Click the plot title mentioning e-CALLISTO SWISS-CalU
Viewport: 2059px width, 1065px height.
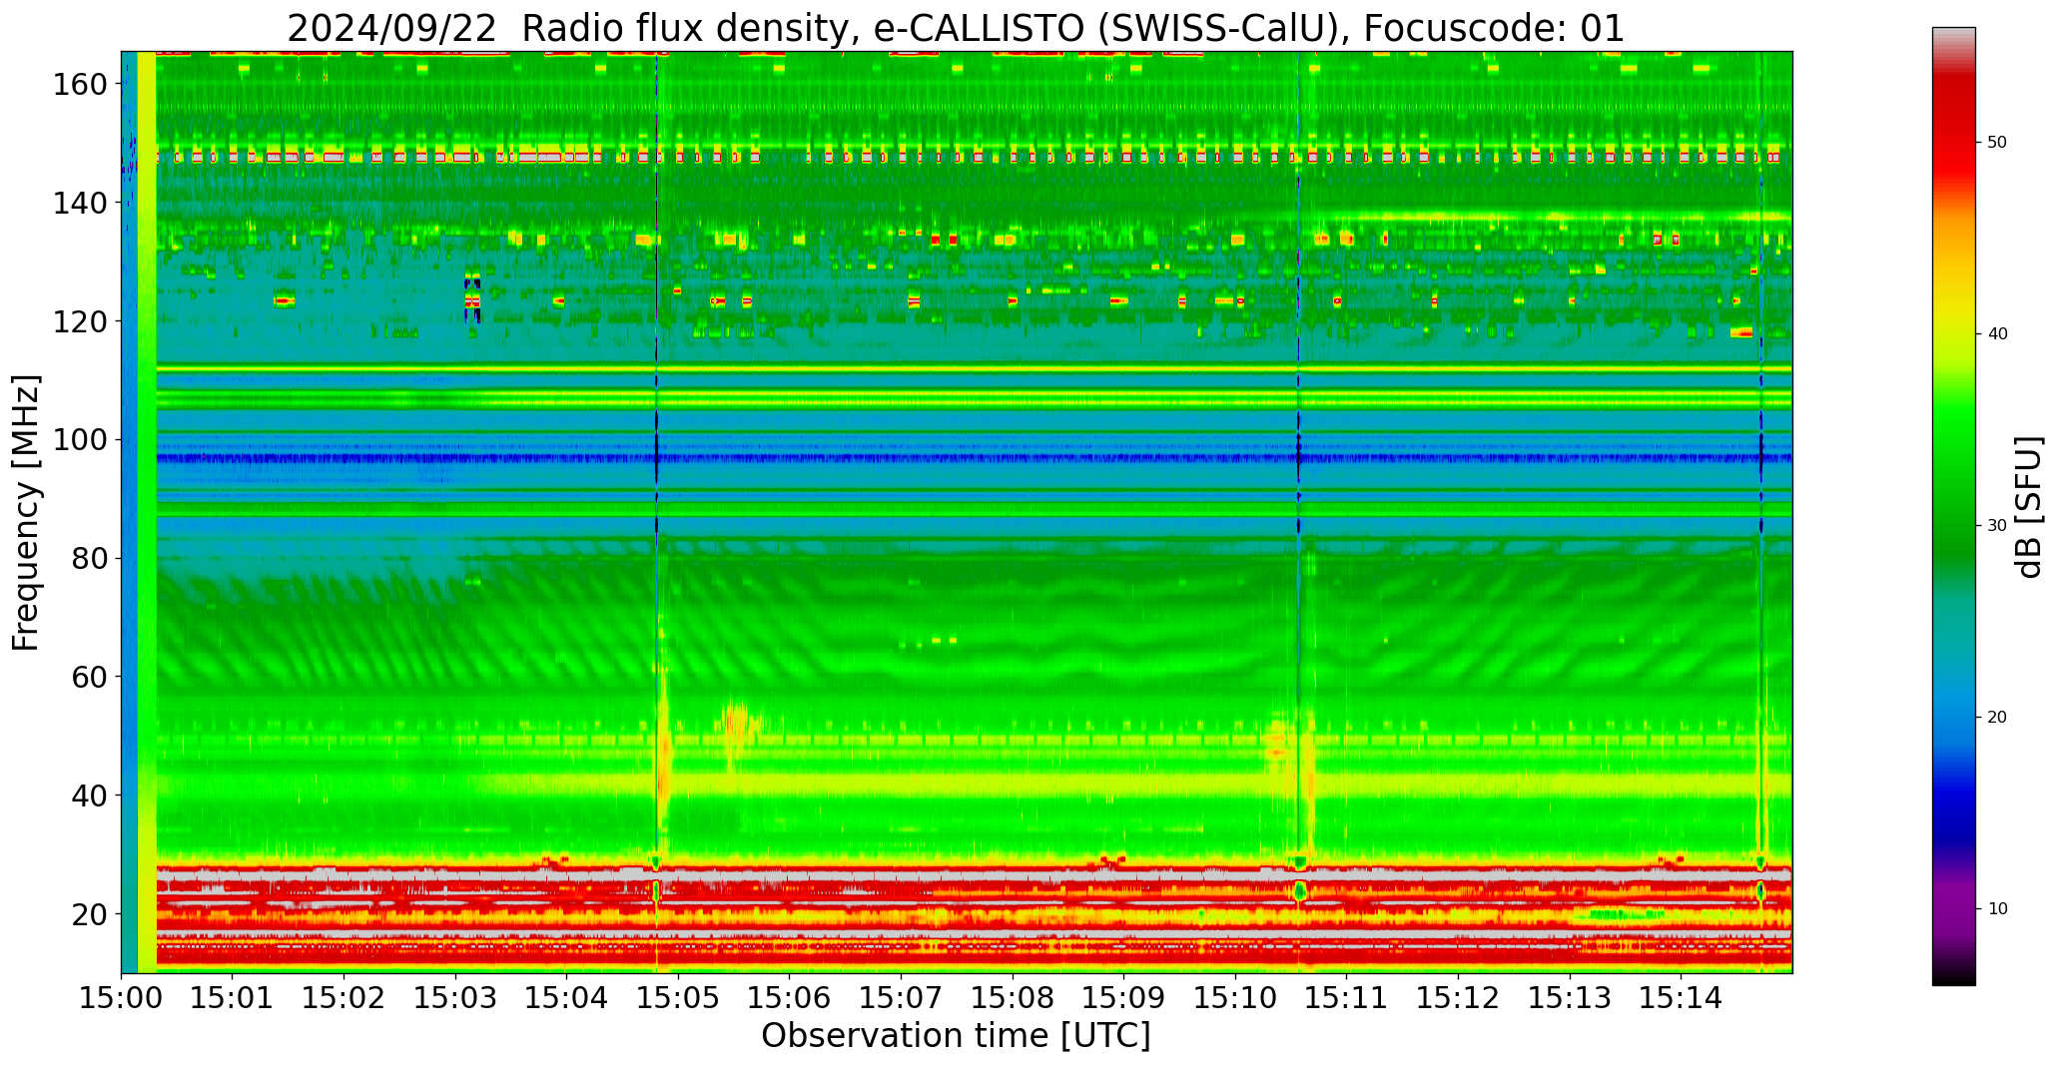956,28
